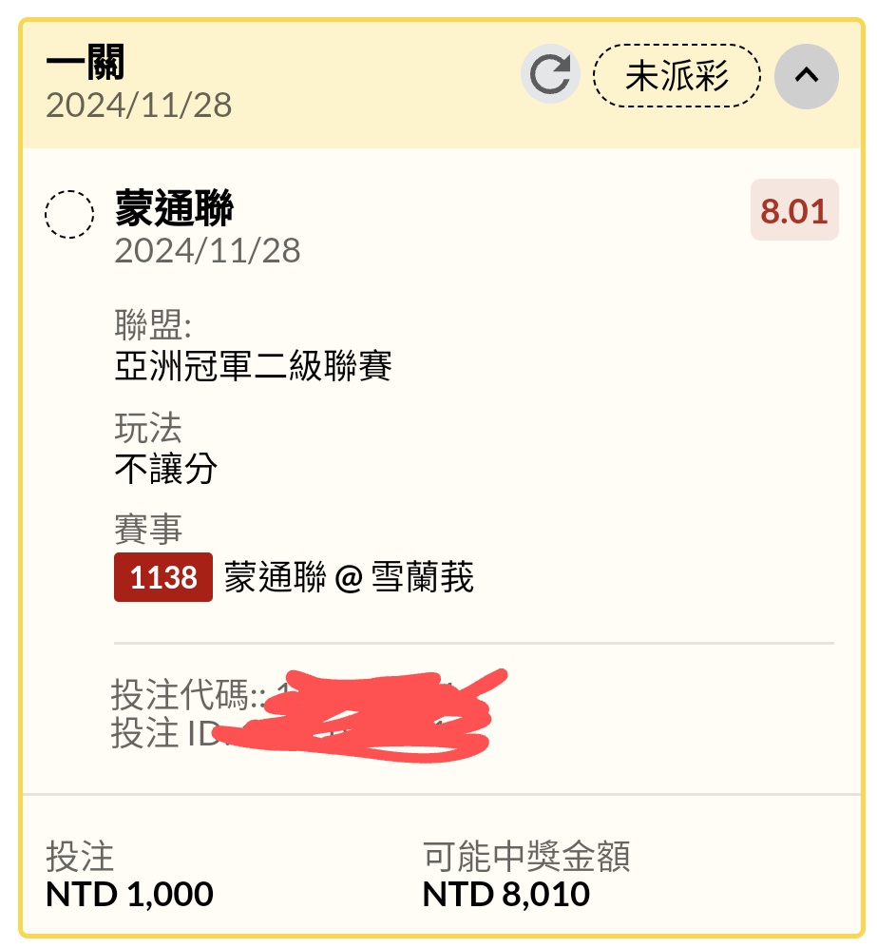Select the dashed circle beside 蒙通聯
Image resolution: width=877 pixels, height=948 pixels.
click(69, 214)
